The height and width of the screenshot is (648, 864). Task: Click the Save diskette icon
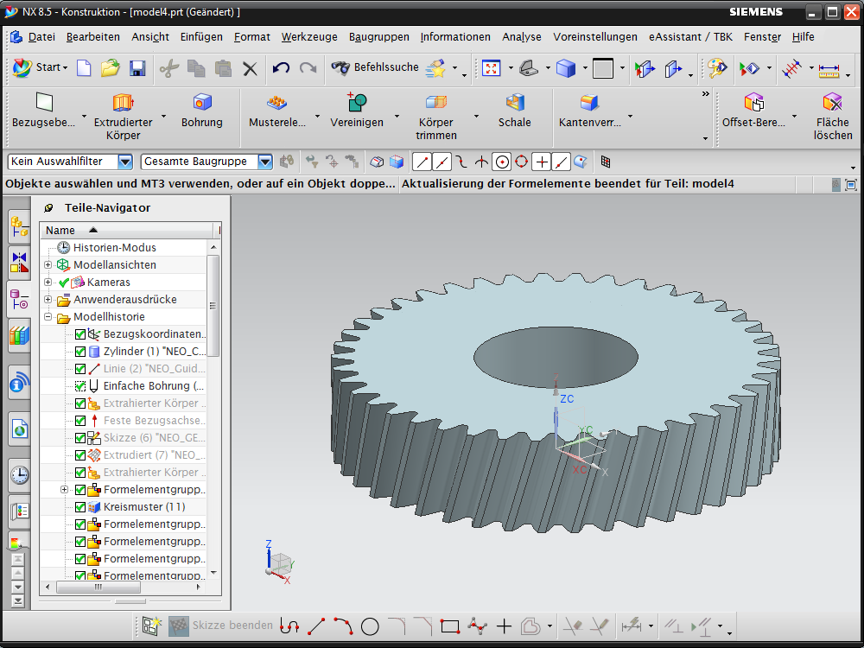click(137, 68)
